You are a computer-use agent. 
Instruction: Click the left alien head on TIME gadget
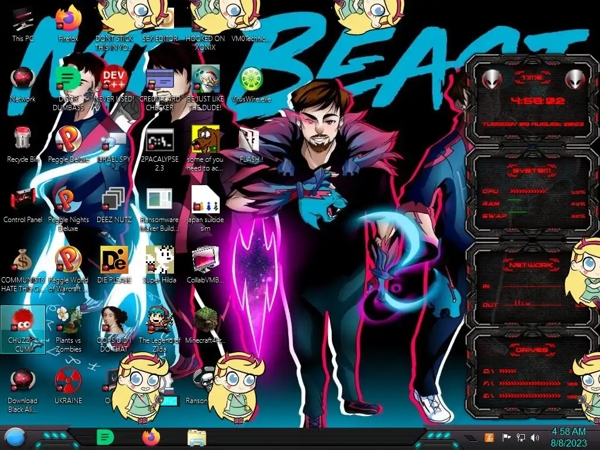[492, 79]
